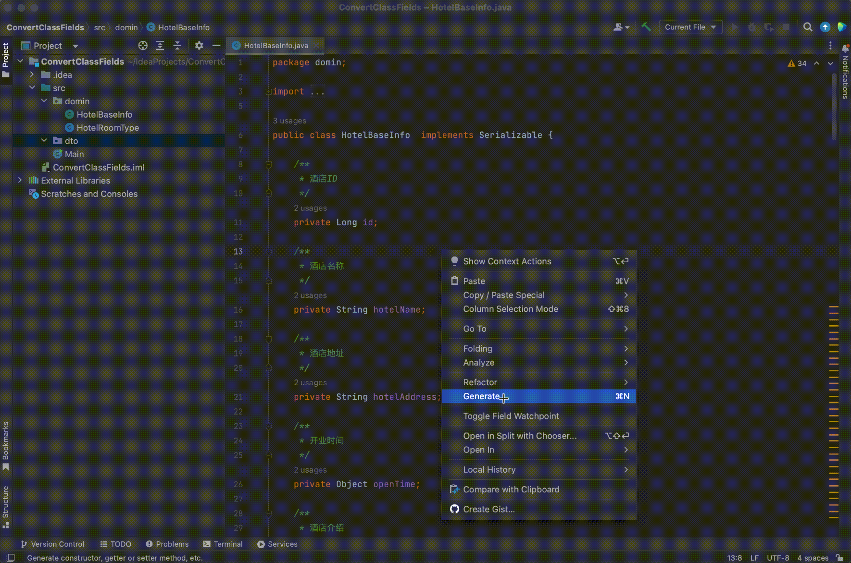The width and height of the screenshot is (851, 563).
Task: Click the Expand All icon in Project panel
Action: [160, 46]
